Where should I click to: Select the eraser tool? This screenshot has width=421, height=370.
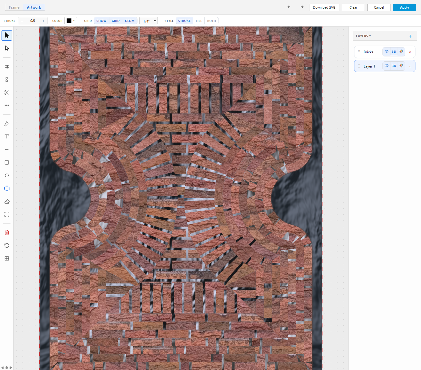click(7, 201)
